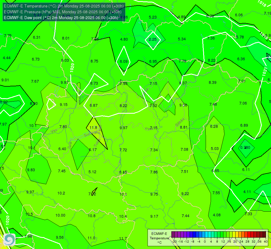Click the 7.86 value on the map
271x249 pixels.
[x=154, y=172]
